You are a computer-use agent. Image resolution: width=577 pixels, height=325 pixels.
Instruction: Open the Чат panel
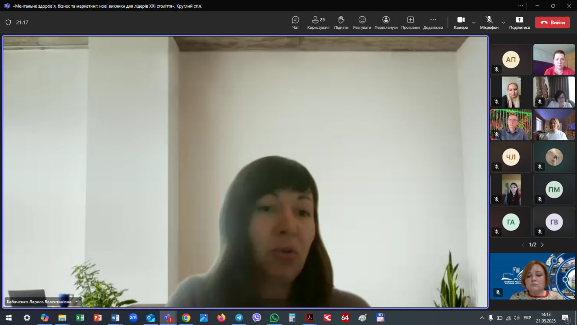pos(295,23)
